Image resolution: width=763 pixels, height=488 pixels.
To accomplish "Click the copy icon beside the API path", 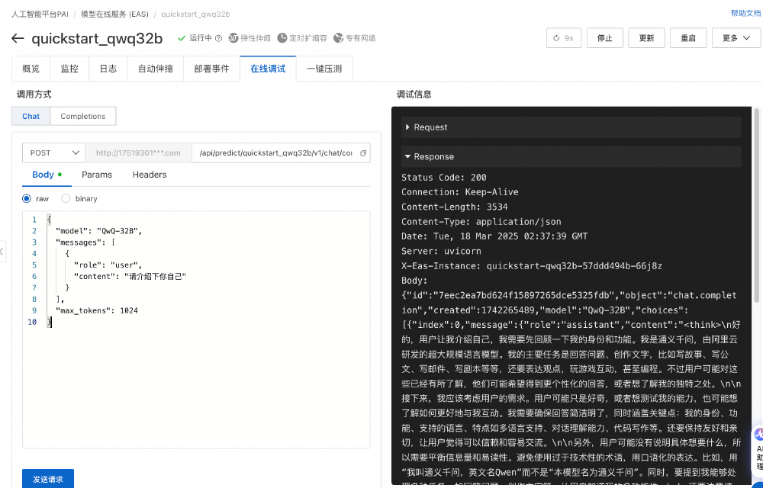I will (x=364, y=152).
